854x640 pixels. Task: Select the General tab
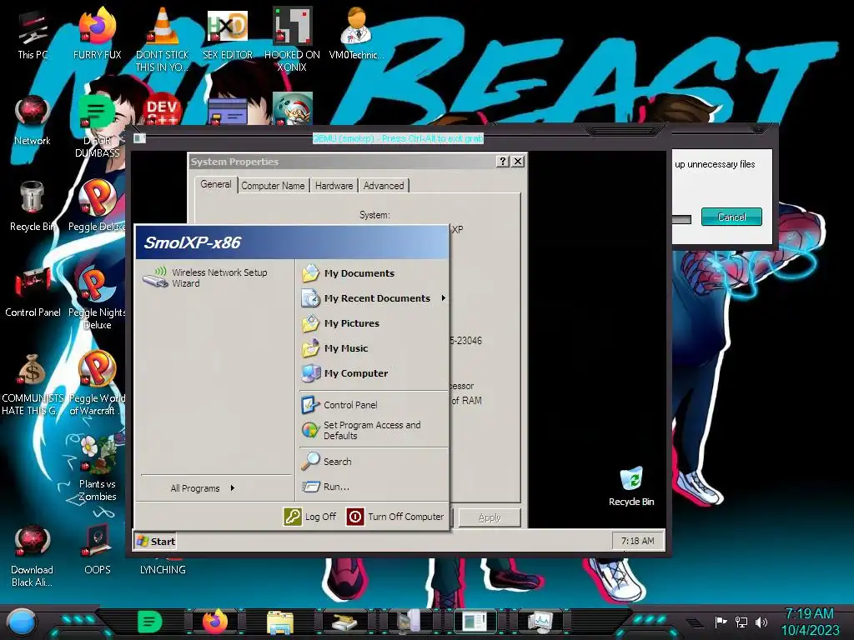216,184
